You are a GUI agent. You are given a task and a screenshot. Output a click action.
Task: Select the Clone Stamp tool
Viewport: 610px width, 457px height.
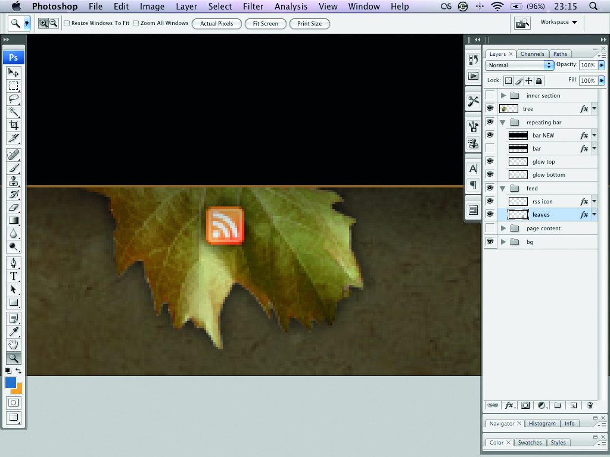click(x=14, y=181)
